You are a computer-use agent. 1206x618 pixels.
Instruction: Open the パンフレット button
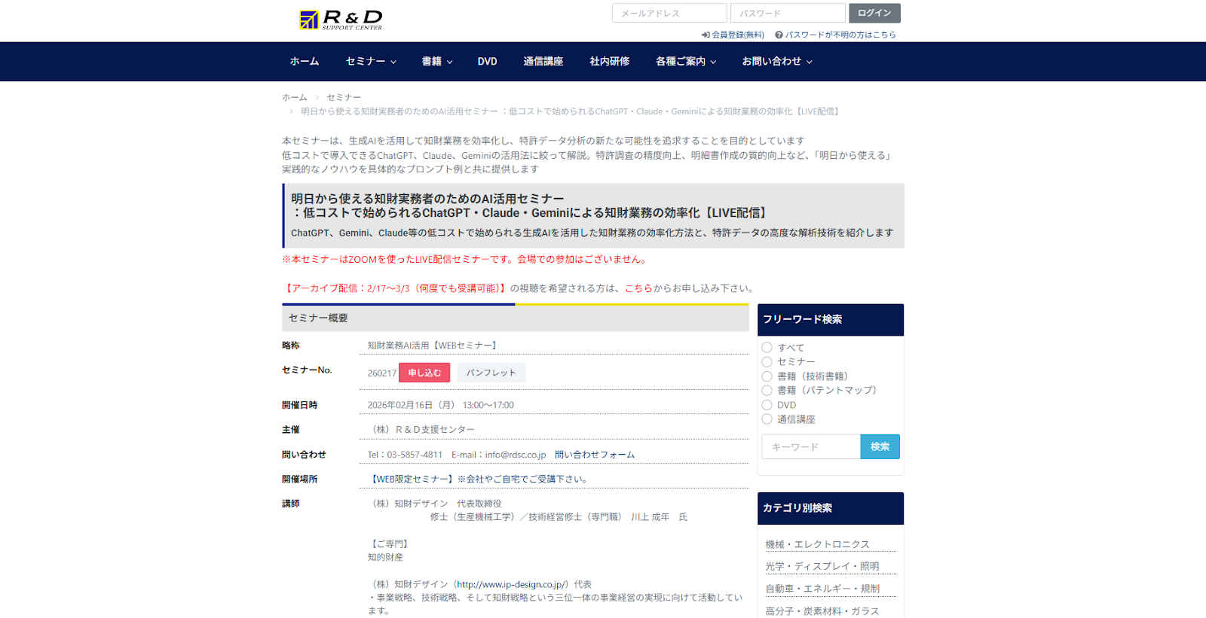coord(491,373)
